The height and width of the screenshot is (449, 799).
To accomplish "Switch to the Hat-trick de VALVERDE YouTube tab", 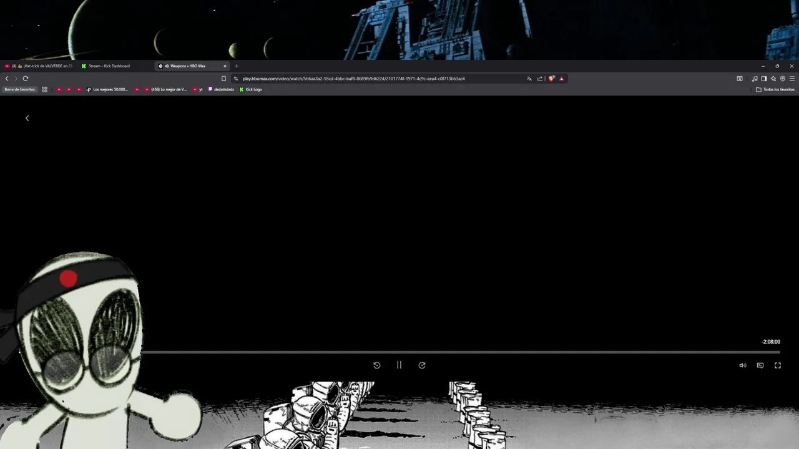I will click(x=39, y=66).
